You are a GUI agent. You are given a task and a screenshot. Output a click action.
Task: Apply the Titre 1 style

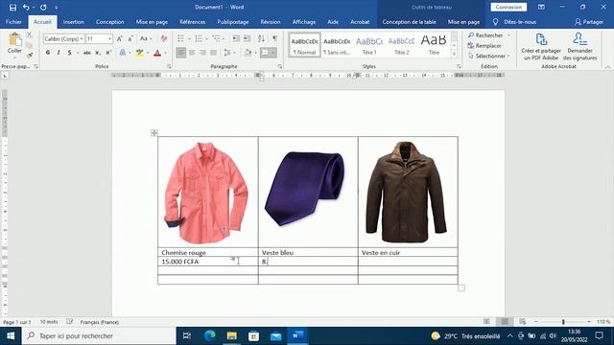(x=369, y=45)
